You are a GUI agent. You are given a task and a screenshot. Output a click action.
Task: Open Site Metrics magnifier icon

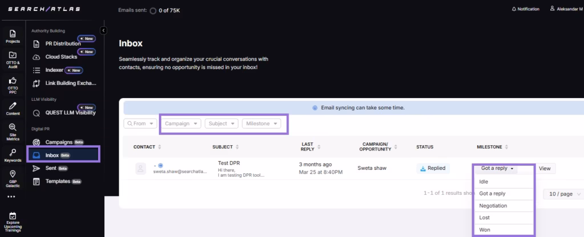click(13, 131)
